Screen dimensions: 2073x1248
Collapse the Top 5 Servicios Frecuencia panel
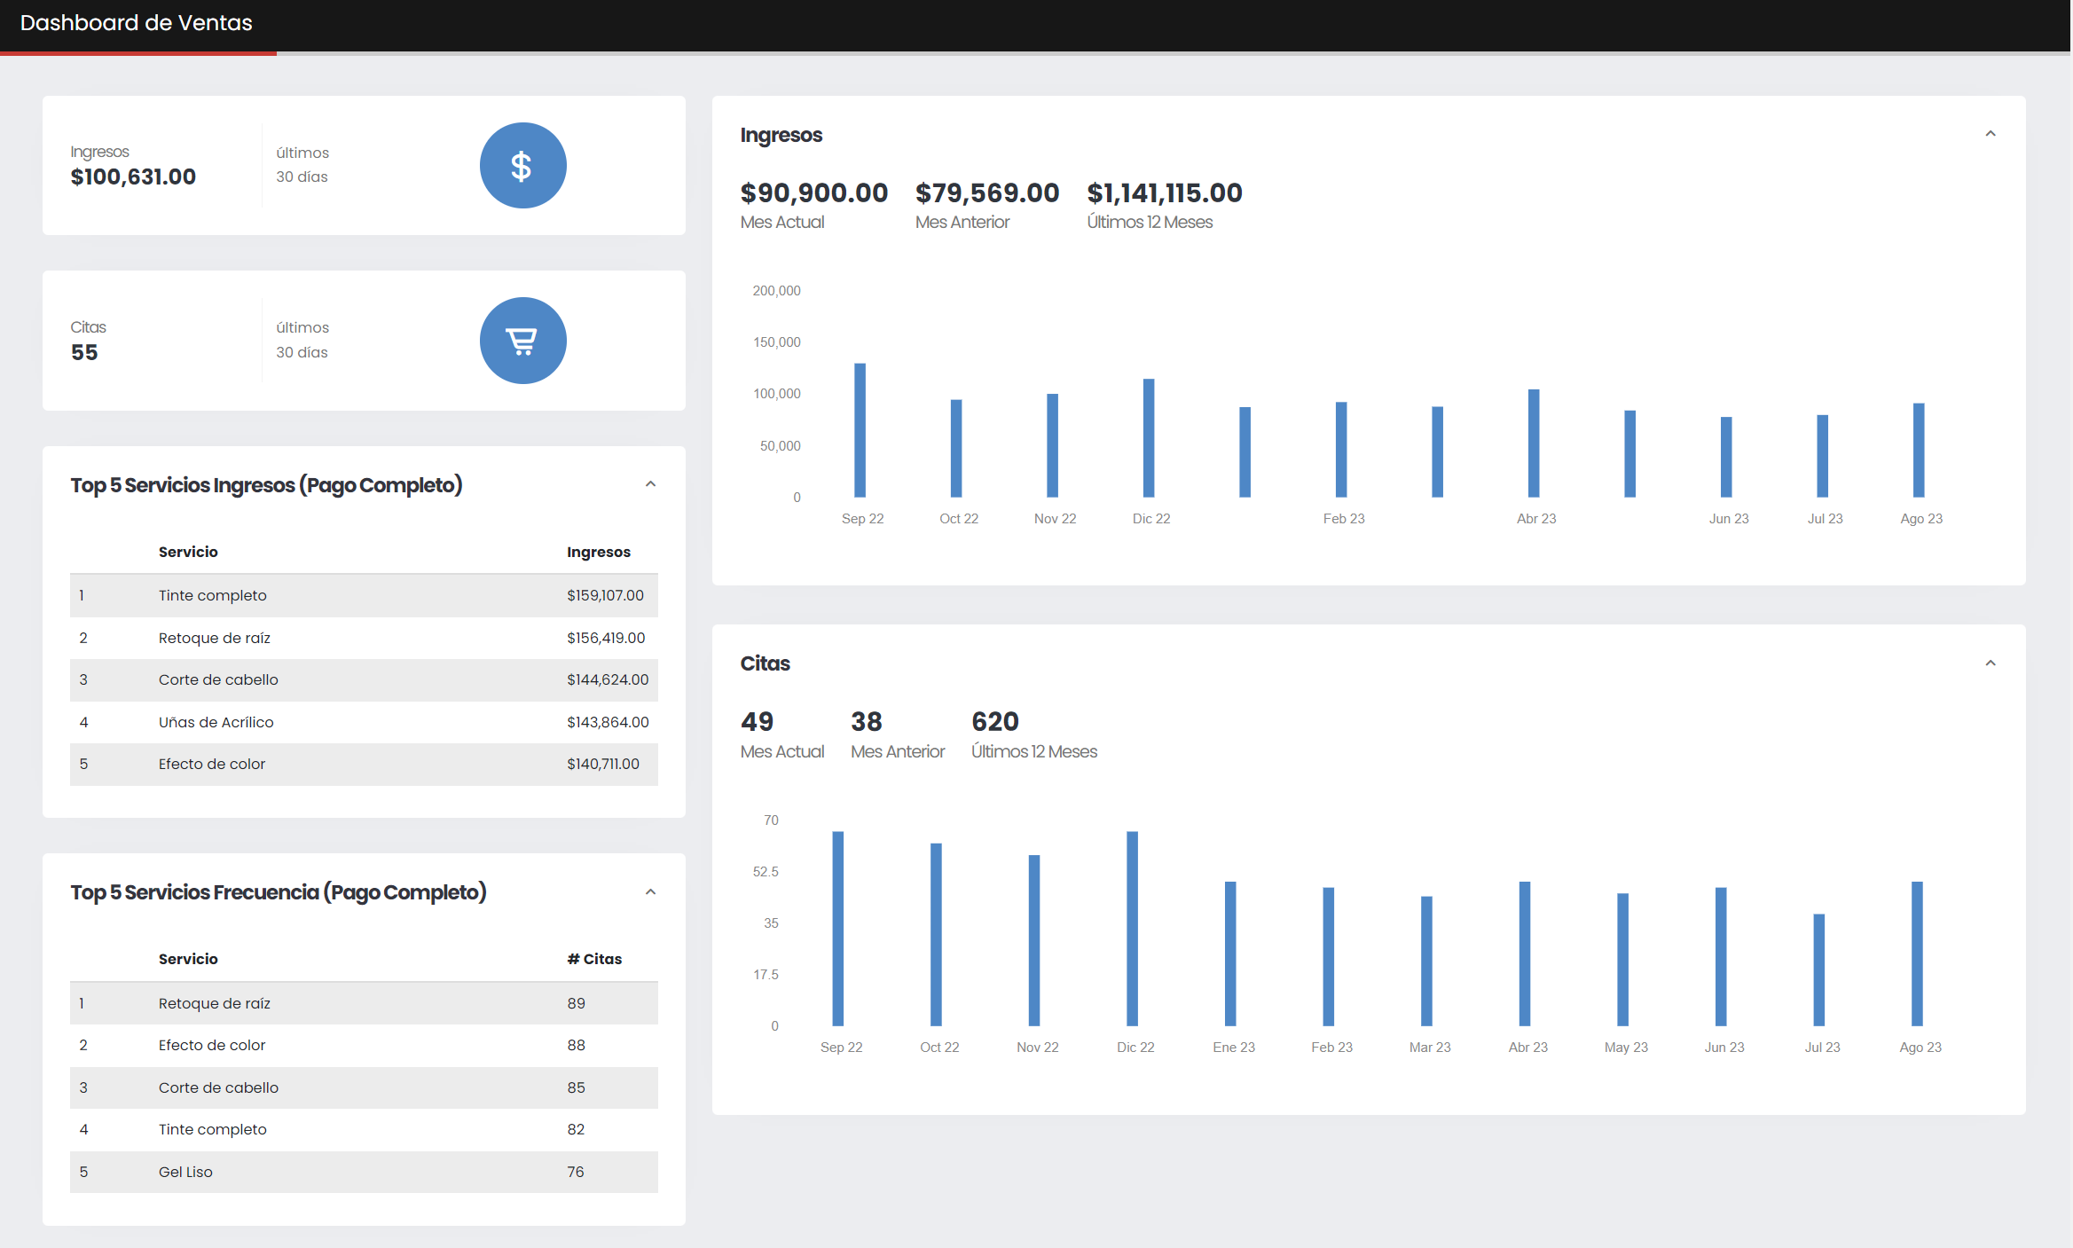[650, 892]
